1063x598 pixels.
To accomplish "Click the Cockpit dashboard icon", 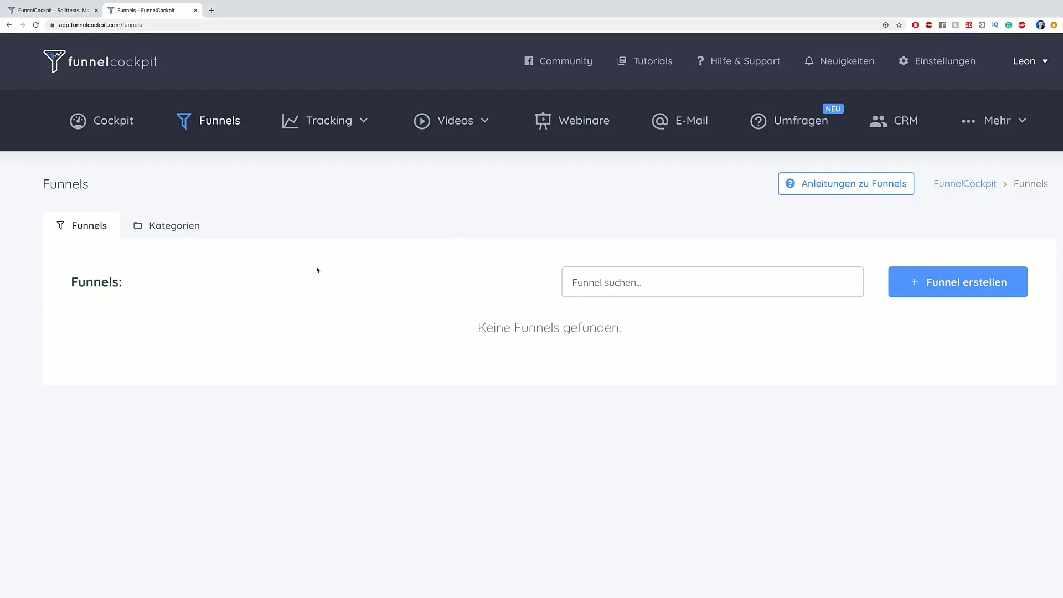I will tap(78, 120).
